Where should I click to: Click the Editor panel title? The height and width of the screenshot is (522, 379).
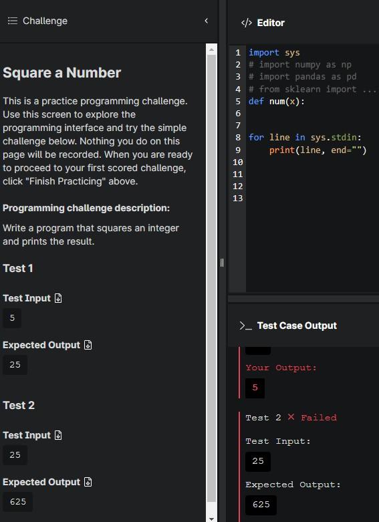(271, 23)
